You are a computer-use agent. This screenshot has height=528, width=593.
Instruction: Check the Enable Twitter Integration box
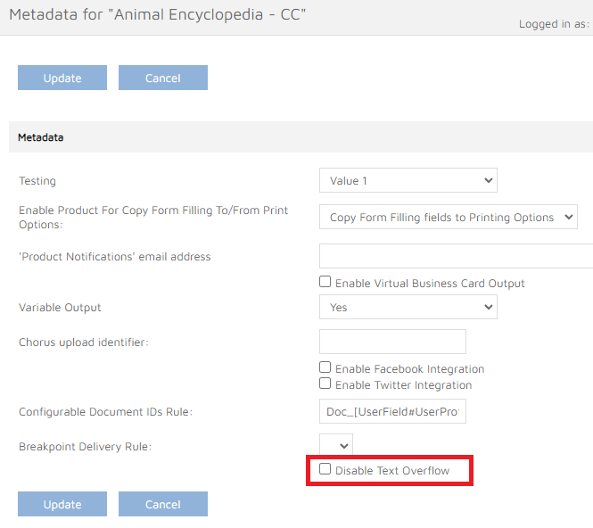(325, 384)
